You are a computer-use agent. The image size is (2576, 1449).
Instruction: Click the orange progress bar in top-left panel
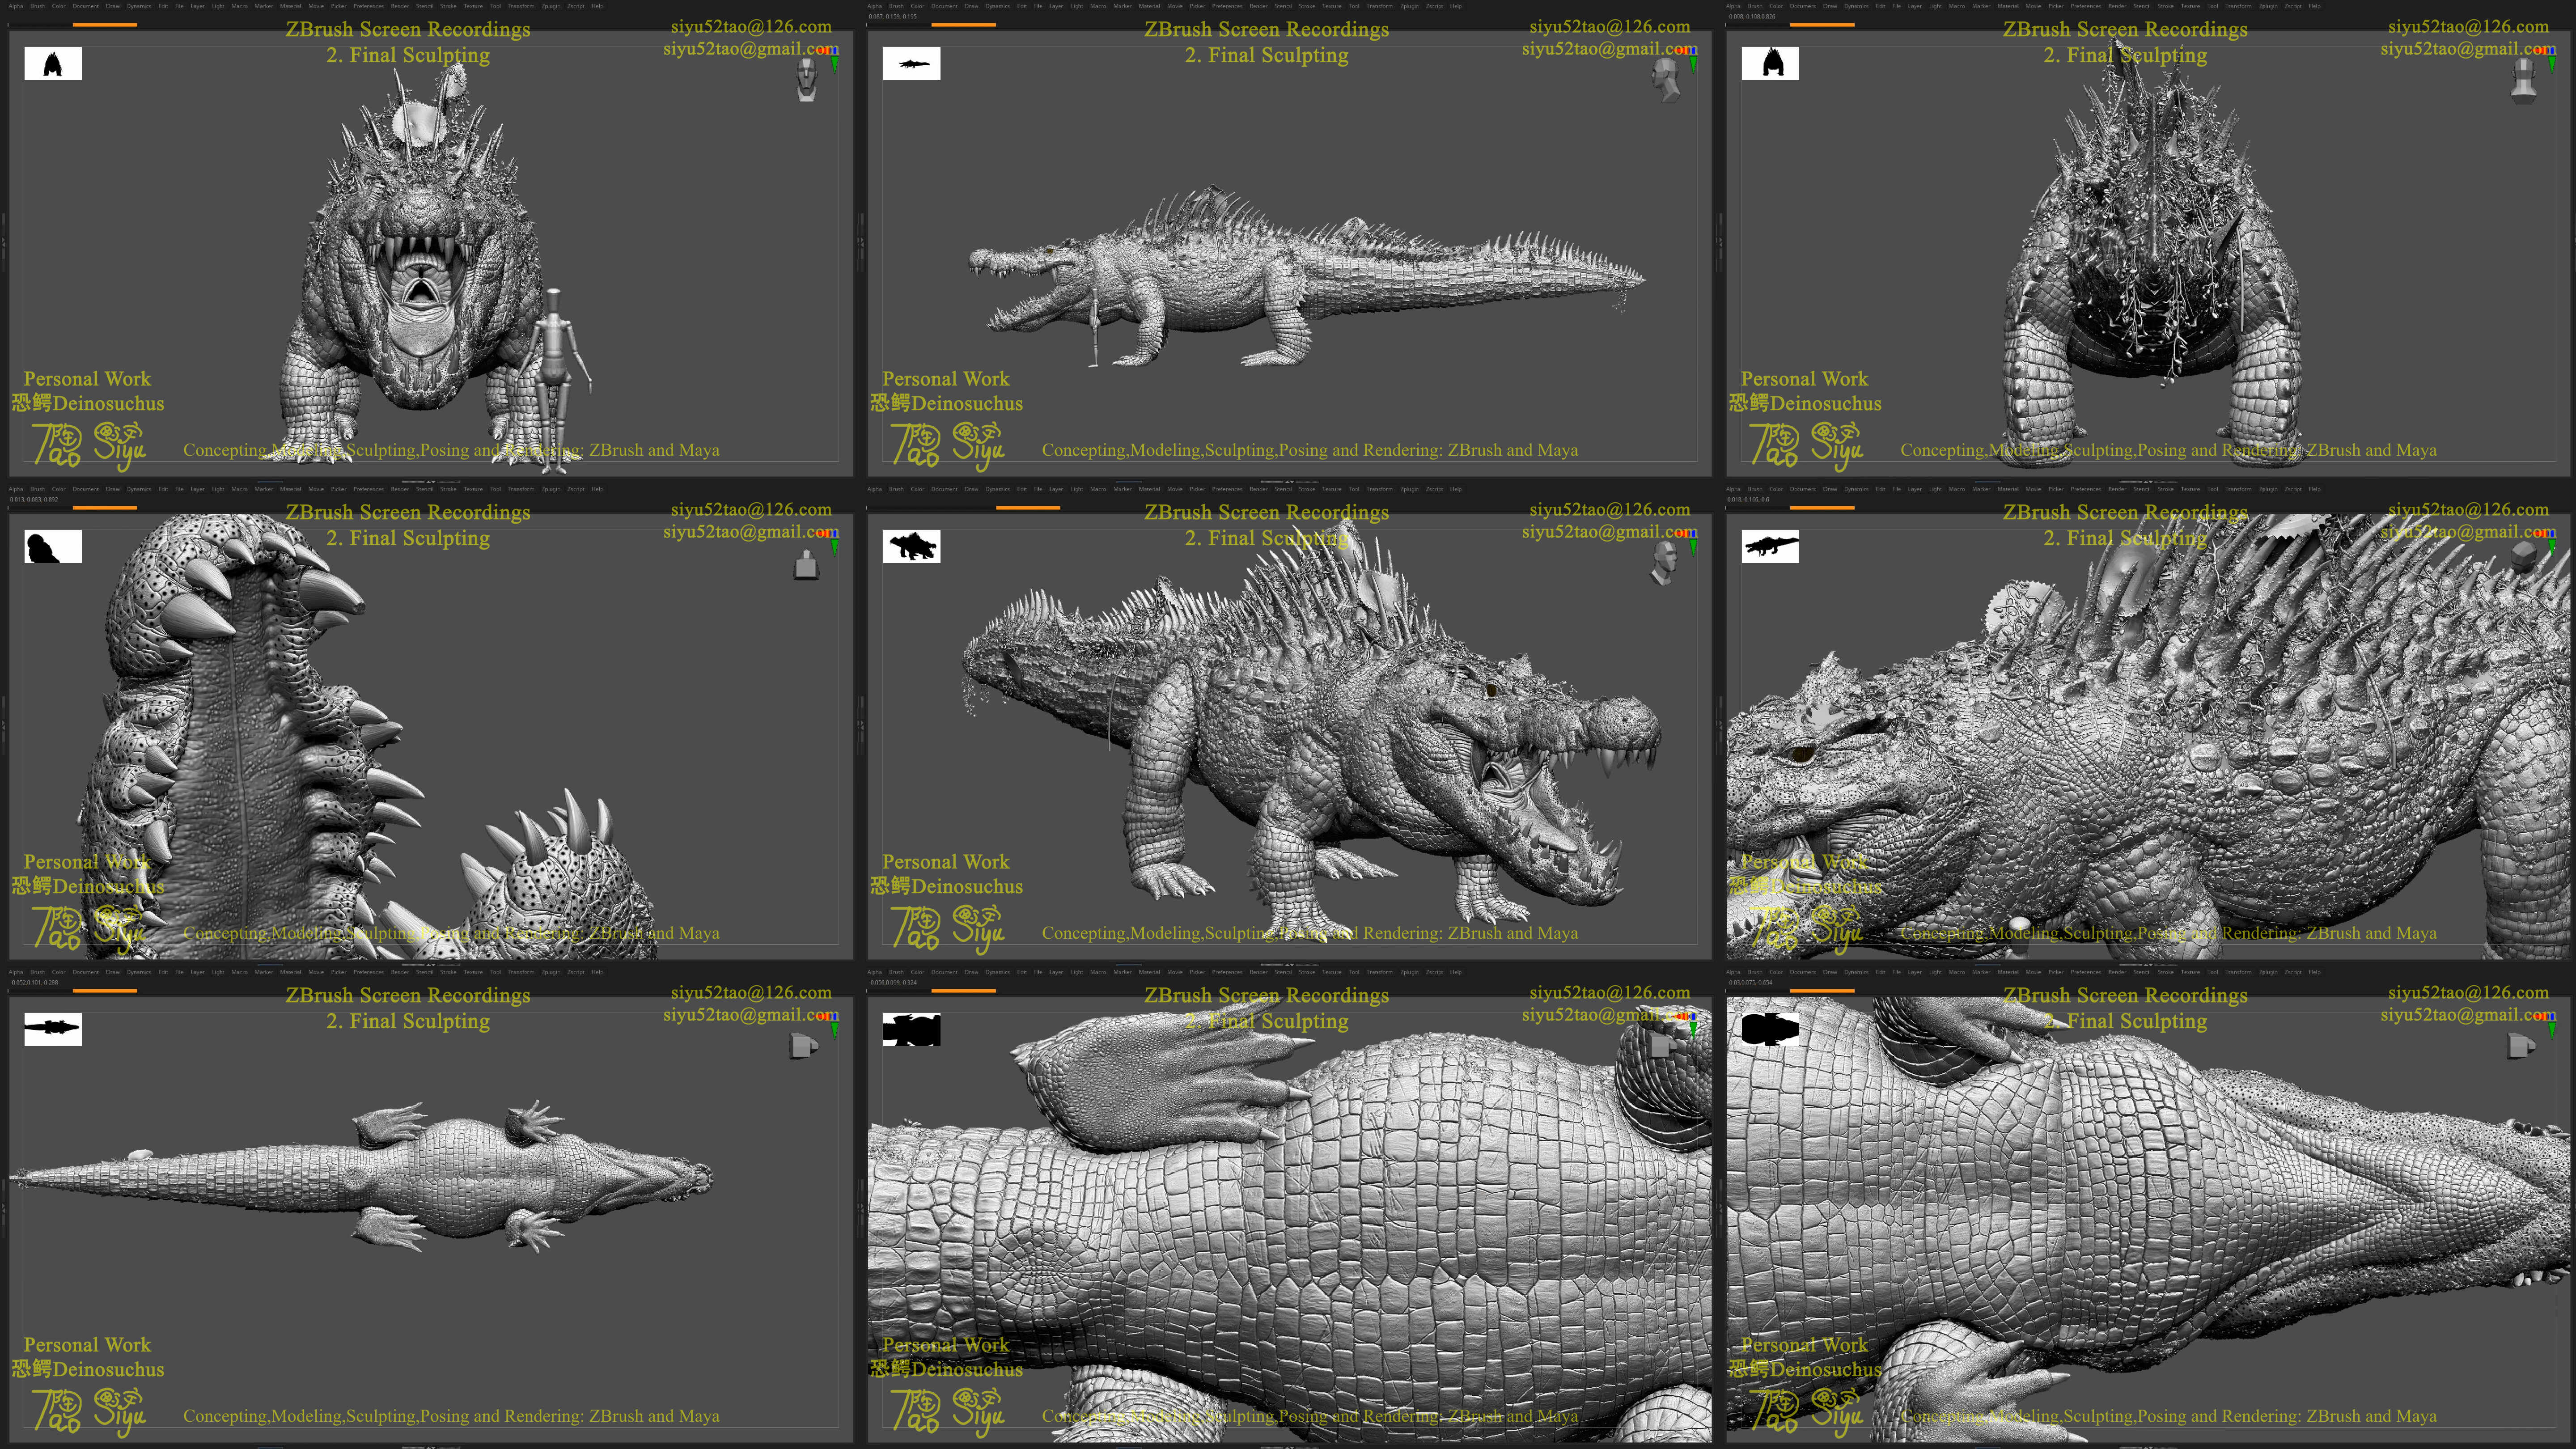coord(105,25)
